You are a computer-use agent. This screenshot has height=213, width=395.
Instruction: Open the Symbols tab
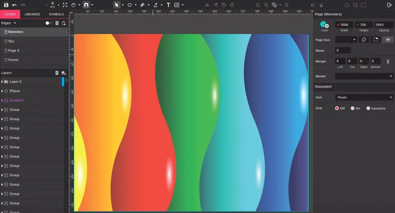(x=56, y=14)
